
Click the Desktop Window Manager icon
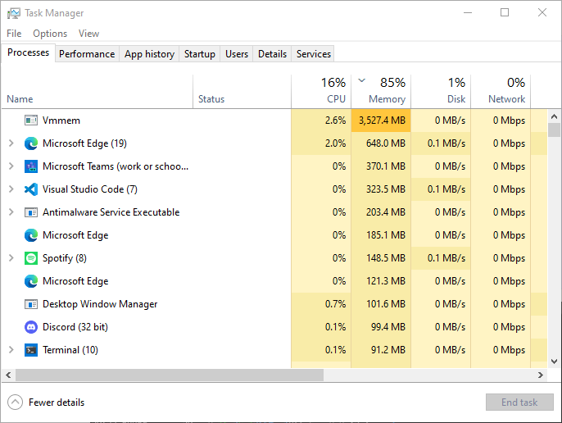[31, 304]
